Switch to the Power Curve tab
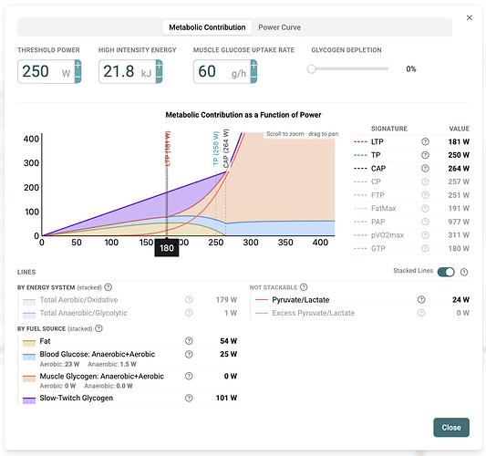The image size is (486, 456). [x=279, y=27]
